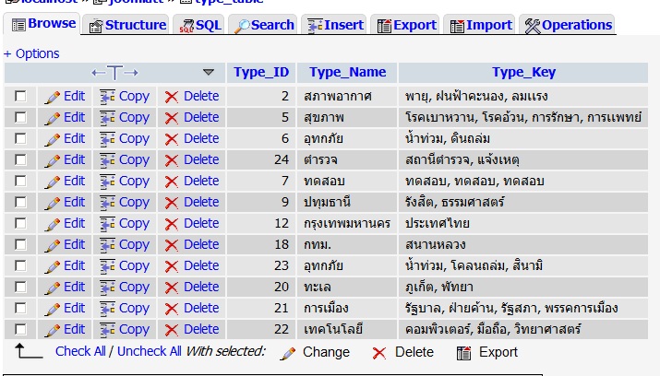Select the Type_Key cell 'ประเทศไทย'

pyautogui.click(x=523, y=224)
